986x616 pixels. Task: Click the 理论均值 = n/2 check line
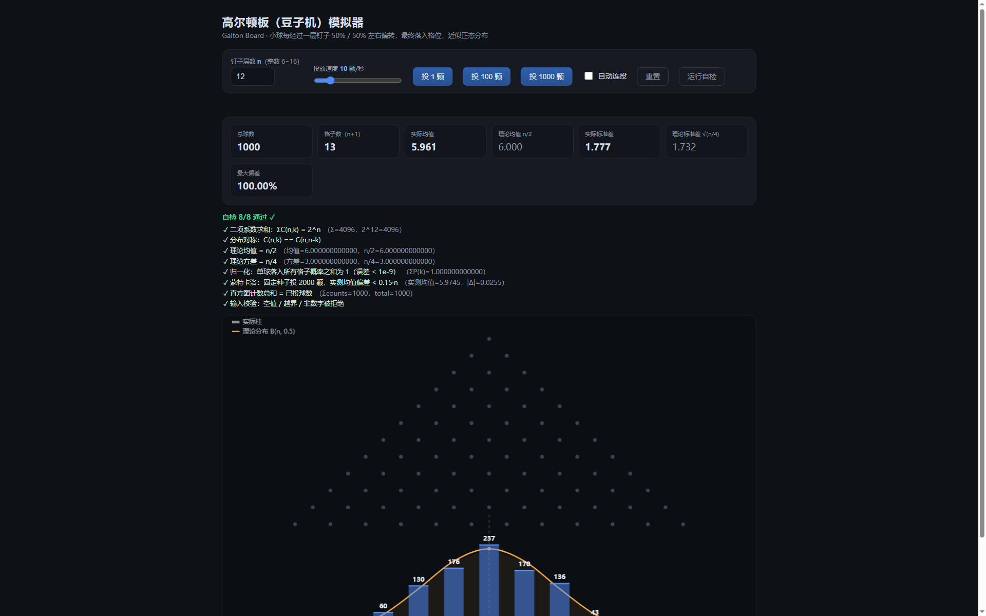(329, 251)
